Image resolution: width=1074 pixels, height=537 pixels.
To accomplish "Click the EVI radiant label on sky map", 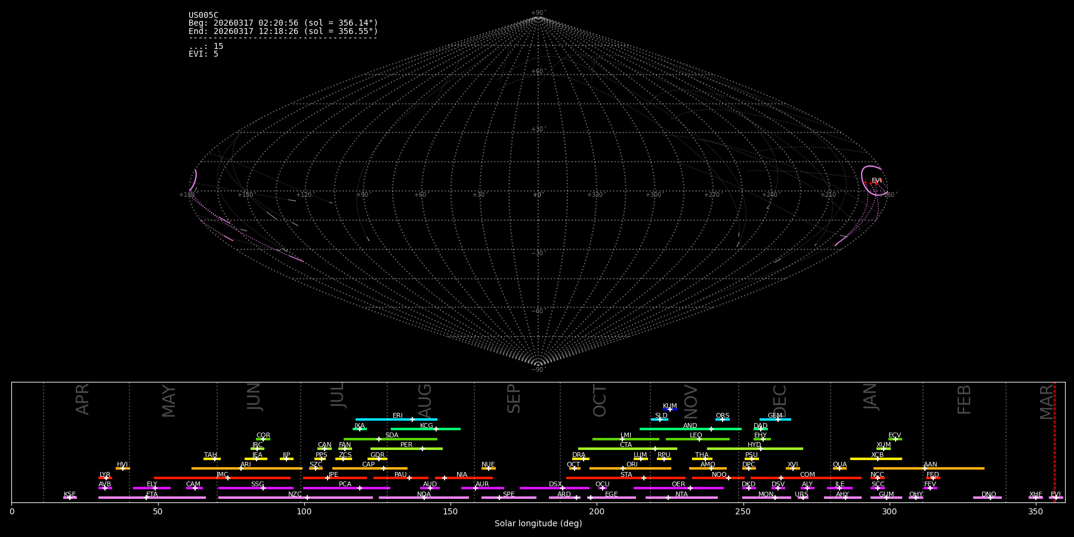I will click(877, 181).
